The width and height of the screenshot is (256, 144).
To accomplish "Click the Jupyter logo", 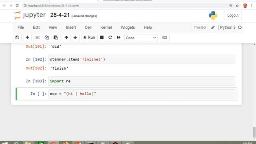I will coord(30,15).
